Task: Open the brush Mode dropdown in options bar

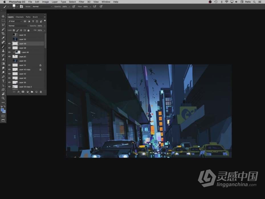Action: tap(42, 6)
